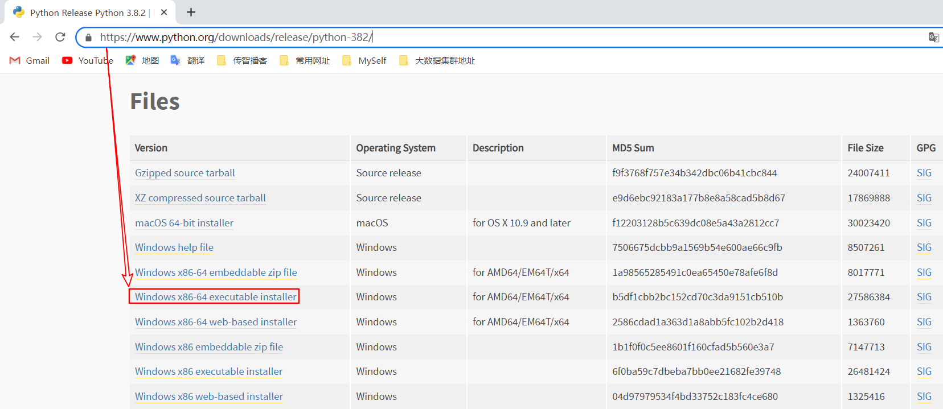Viewport: 943px width, 409px height.
Task: Click the browser forward arrow
Action: (x=38, y=37)
